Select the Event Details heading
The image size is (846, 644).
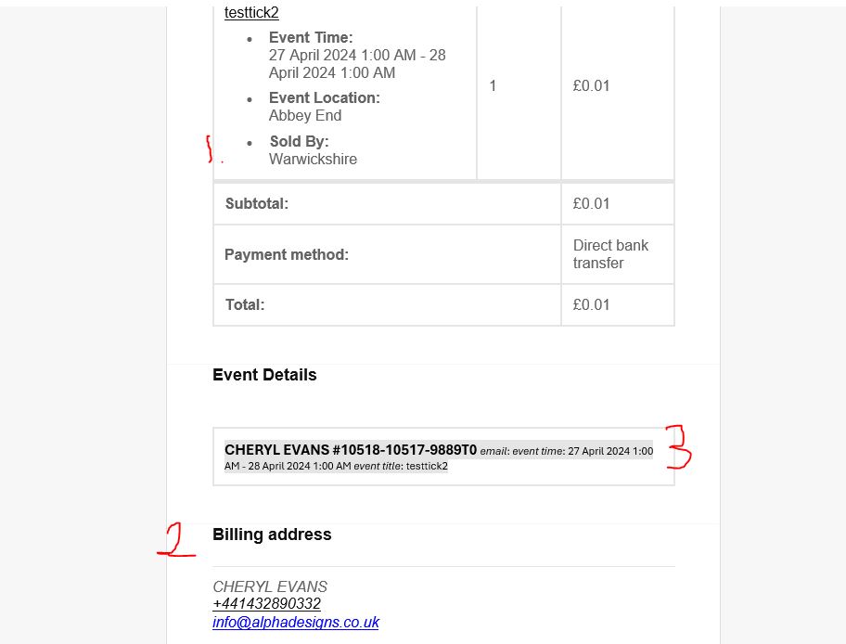pos(264,375)
